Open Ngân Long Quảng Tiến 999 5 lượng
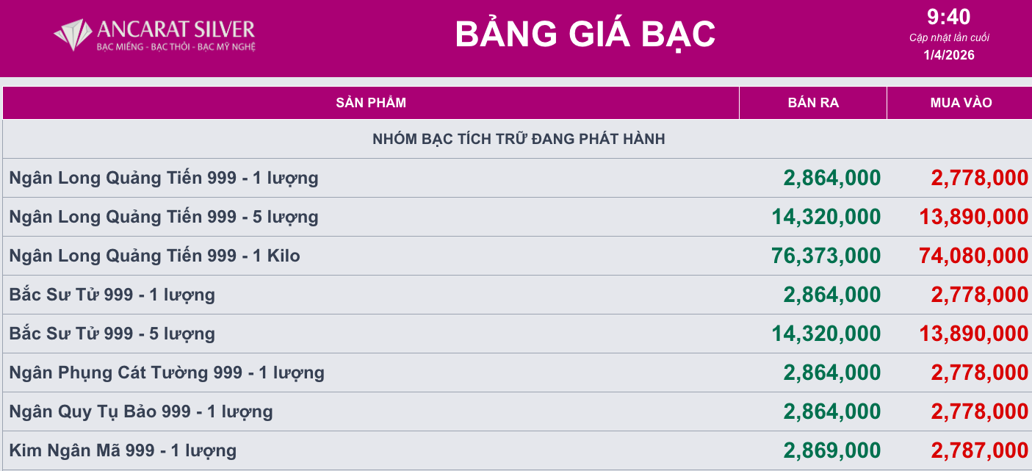1032x471 pixels. click(x=164, y=217)
